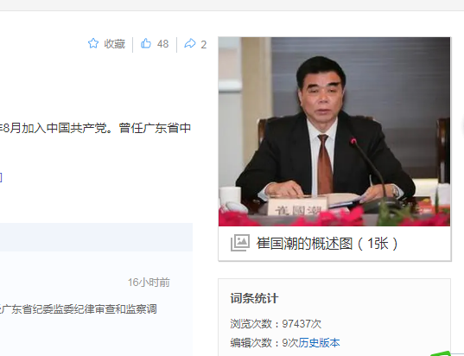Click the share count 2

click(x=203, y=45)
